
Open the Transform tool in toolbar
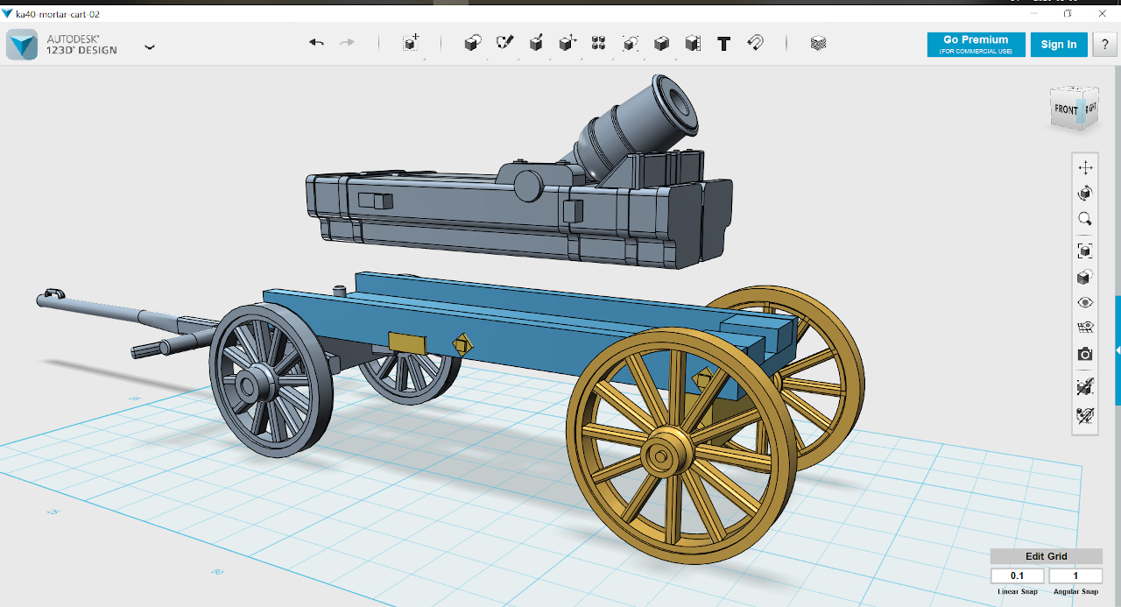coord(411,43)
